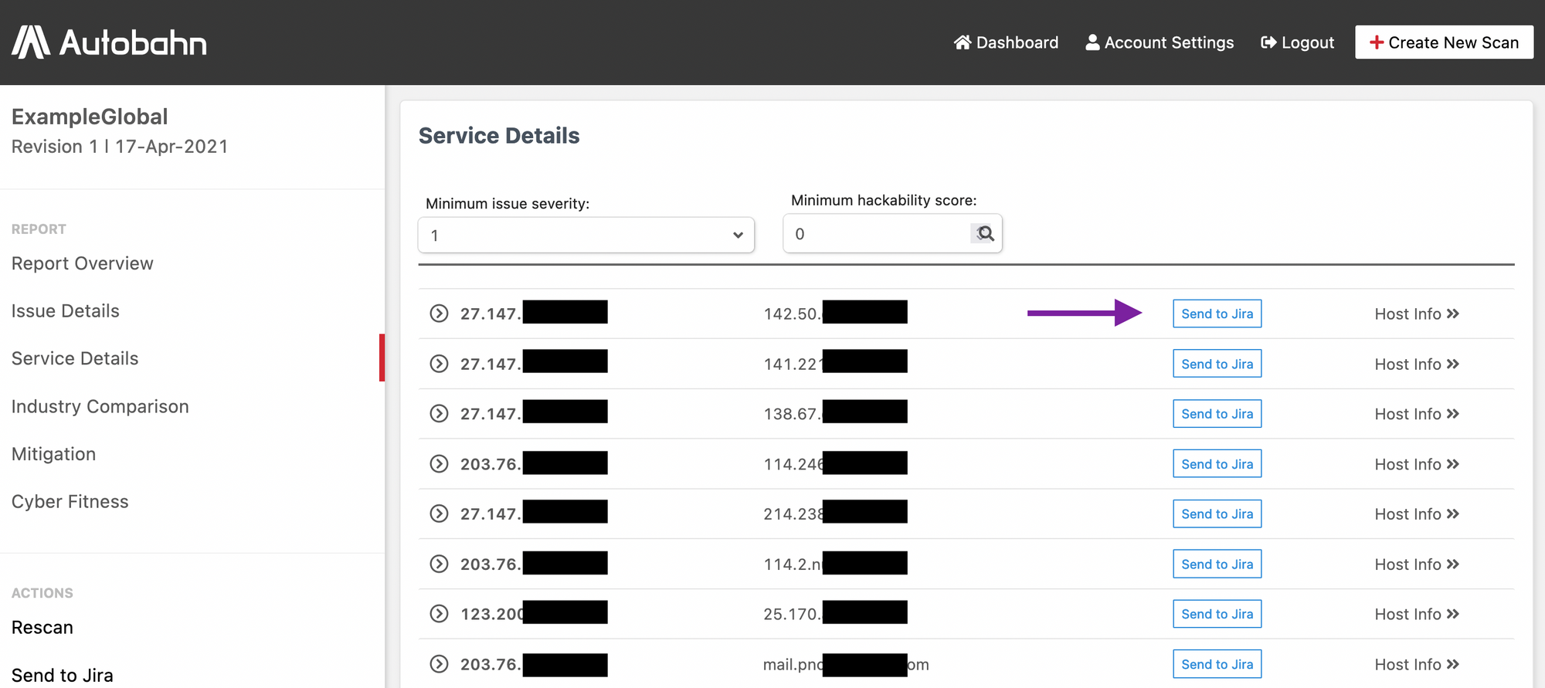Go to Account Settings
Viewport: 1545px width, 688px height.
pyautogui.click(x=1160, y=42)
